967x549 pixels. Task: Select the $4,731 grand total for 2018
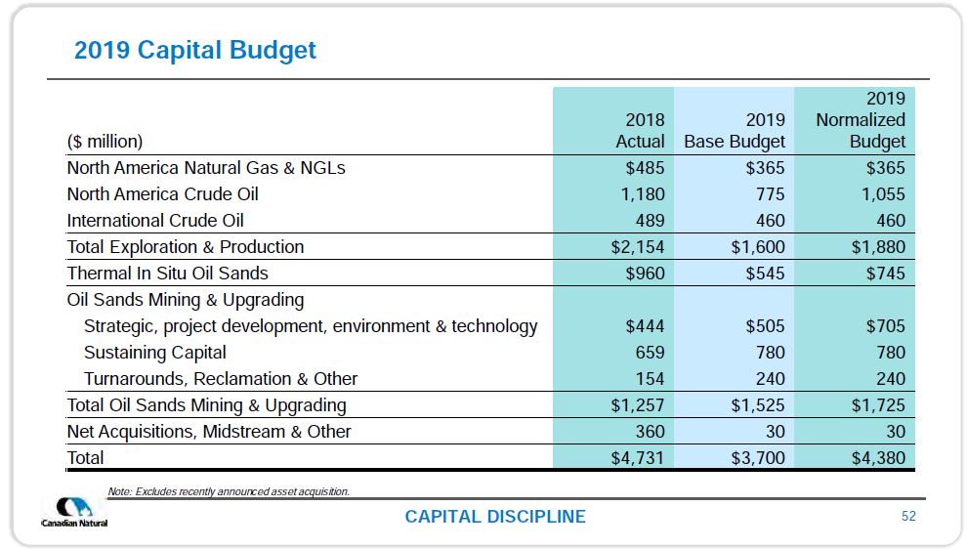click(x=638, y=458)
